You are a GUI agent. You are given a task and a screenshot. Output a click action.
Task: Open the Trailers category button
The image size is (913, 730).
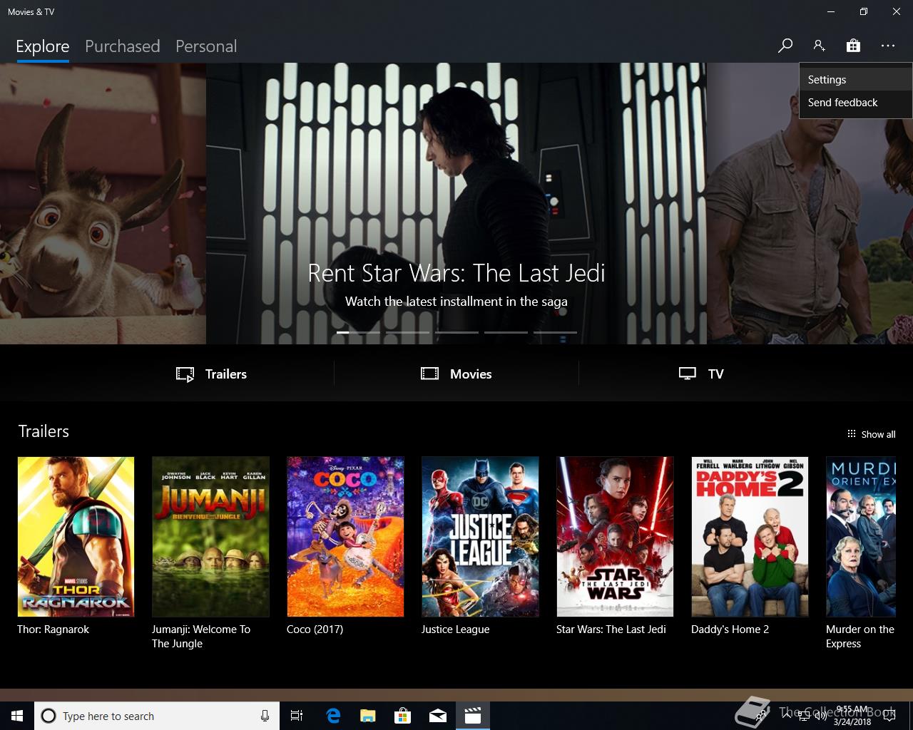click(211, 374)
